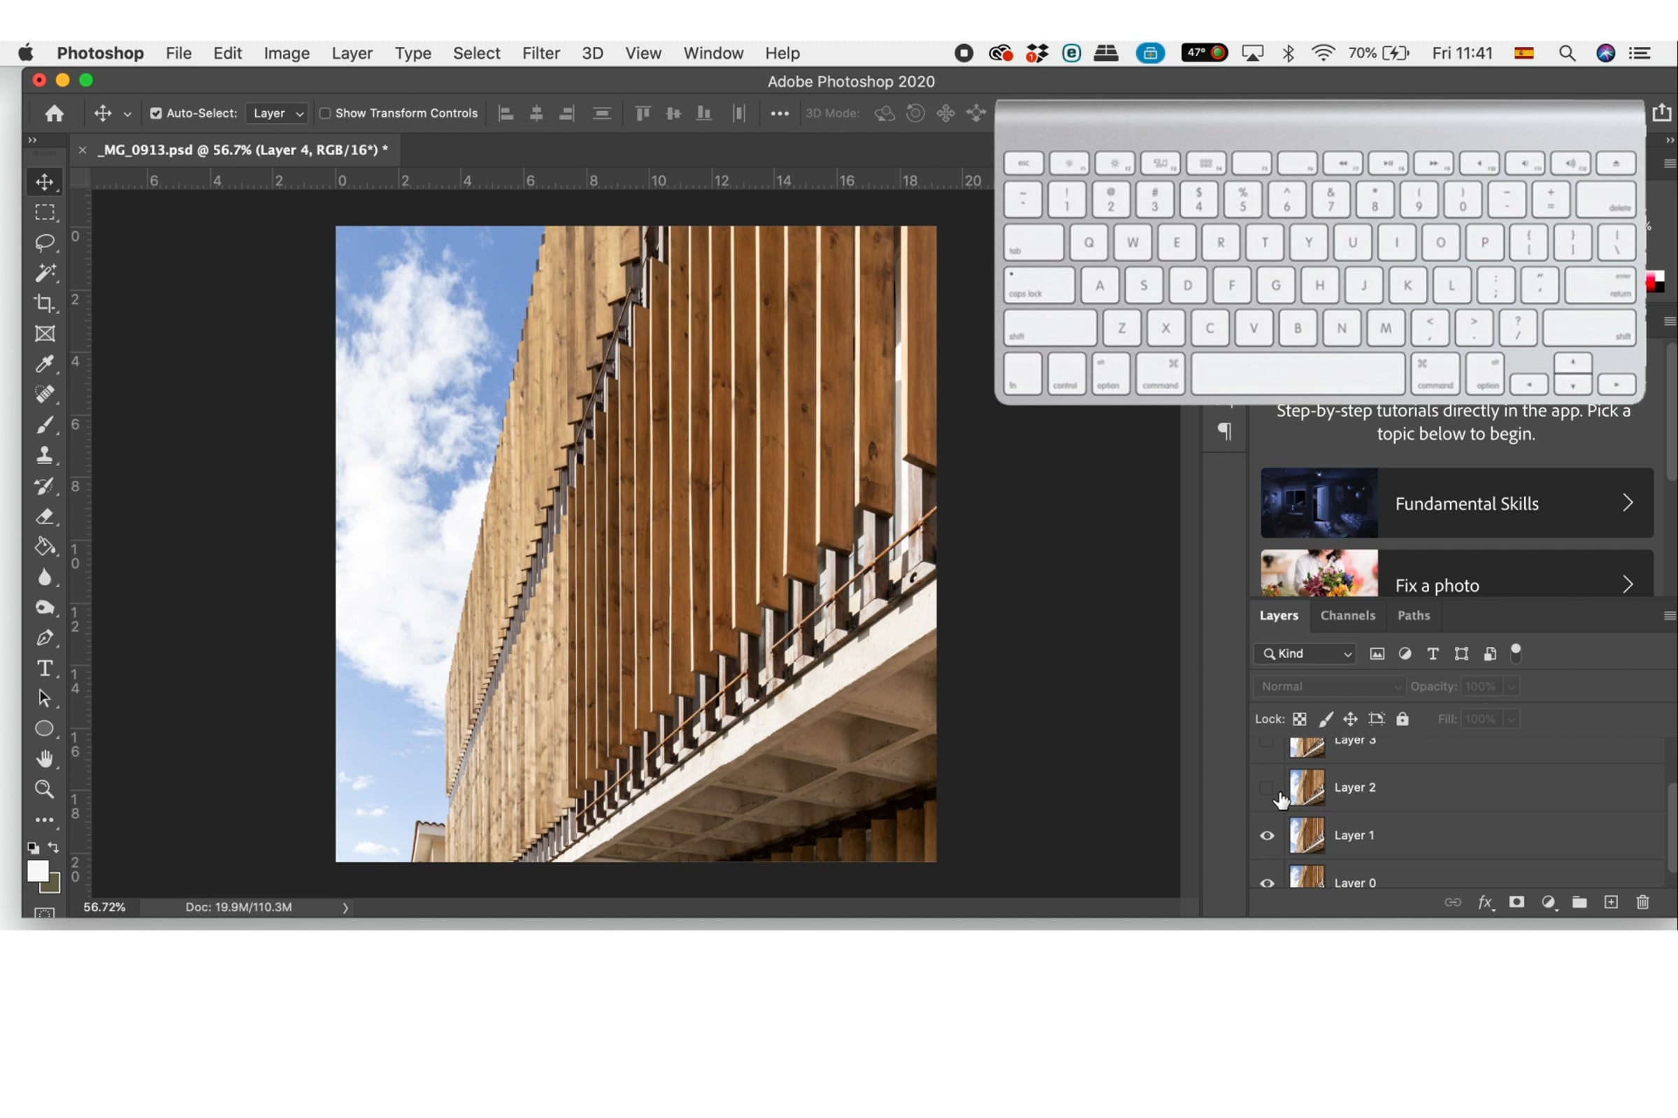
Task: Hide Layer 1 with its eye icon
Action: coord(1266,836)
